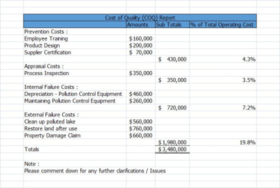
Task: Click the Property Damage Claim label
Action: pos(52,135)
